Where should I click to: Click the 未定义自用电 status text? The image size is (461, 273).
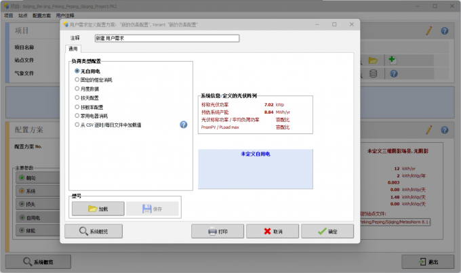(x=256, y=154)
